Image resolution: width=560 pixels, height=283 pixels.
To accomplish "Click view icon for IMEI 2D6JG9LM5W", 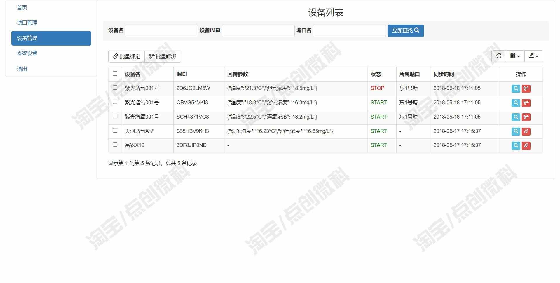I will pos(516,88).
